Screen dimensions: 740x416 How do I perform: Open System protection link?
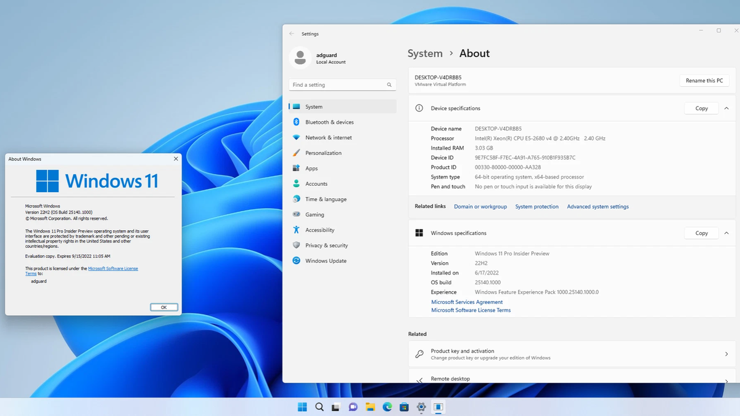[x=537, y=207]
